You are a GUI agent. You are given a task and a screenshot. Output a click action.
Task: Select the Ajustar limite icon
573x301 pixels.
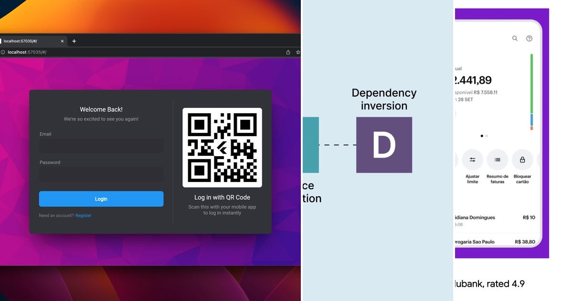click(472, 160)
